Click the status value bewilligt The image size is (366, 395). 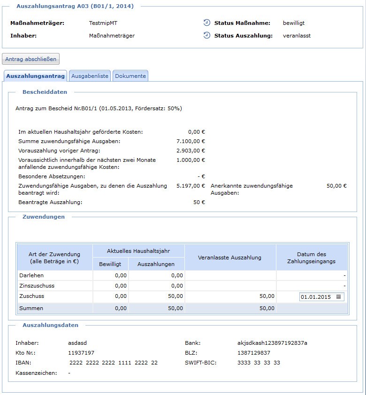click(294, 23)
